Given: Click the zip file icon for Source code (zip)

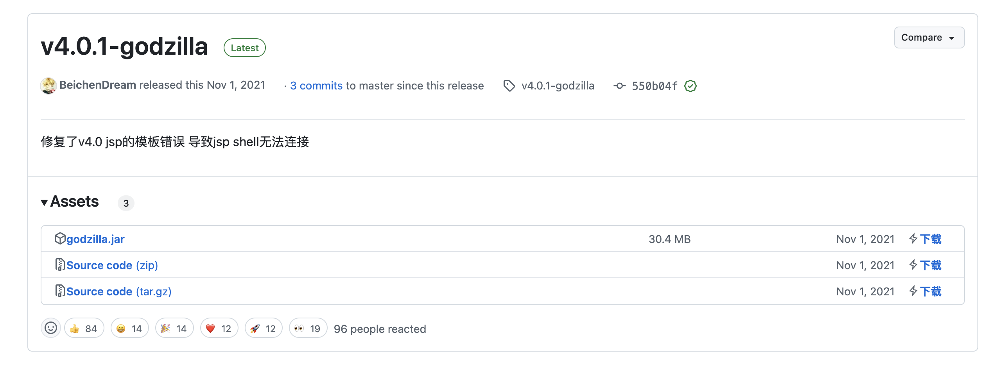Looking at the screenshot, I should [60, 265].
